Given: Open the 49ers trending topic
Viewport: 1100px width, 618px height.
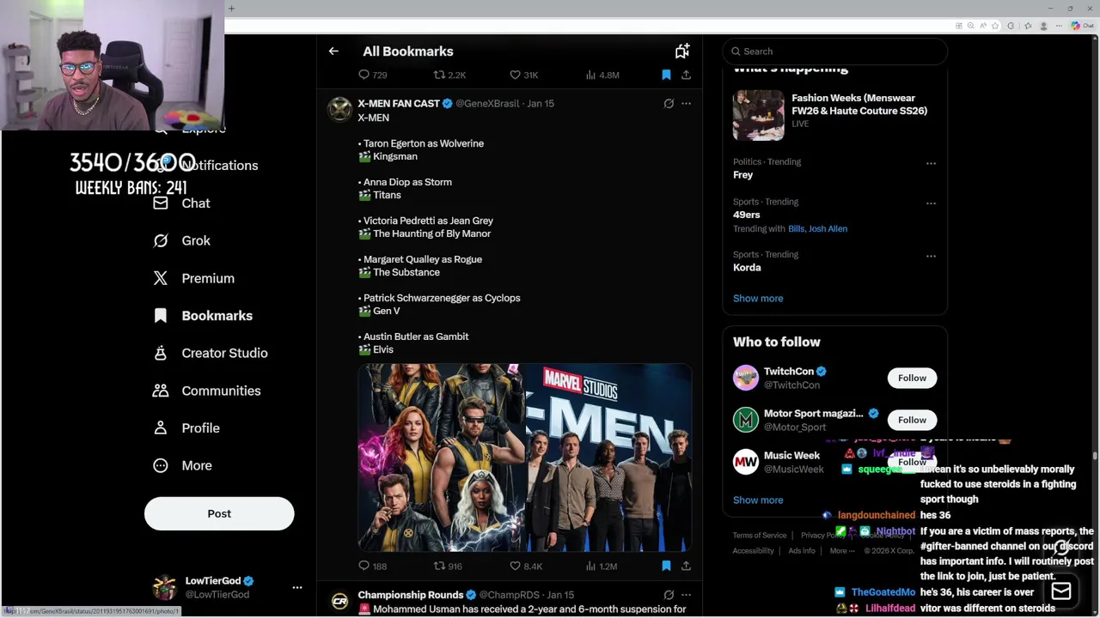Looking at the screenshot, I should (x=747, y=215).
